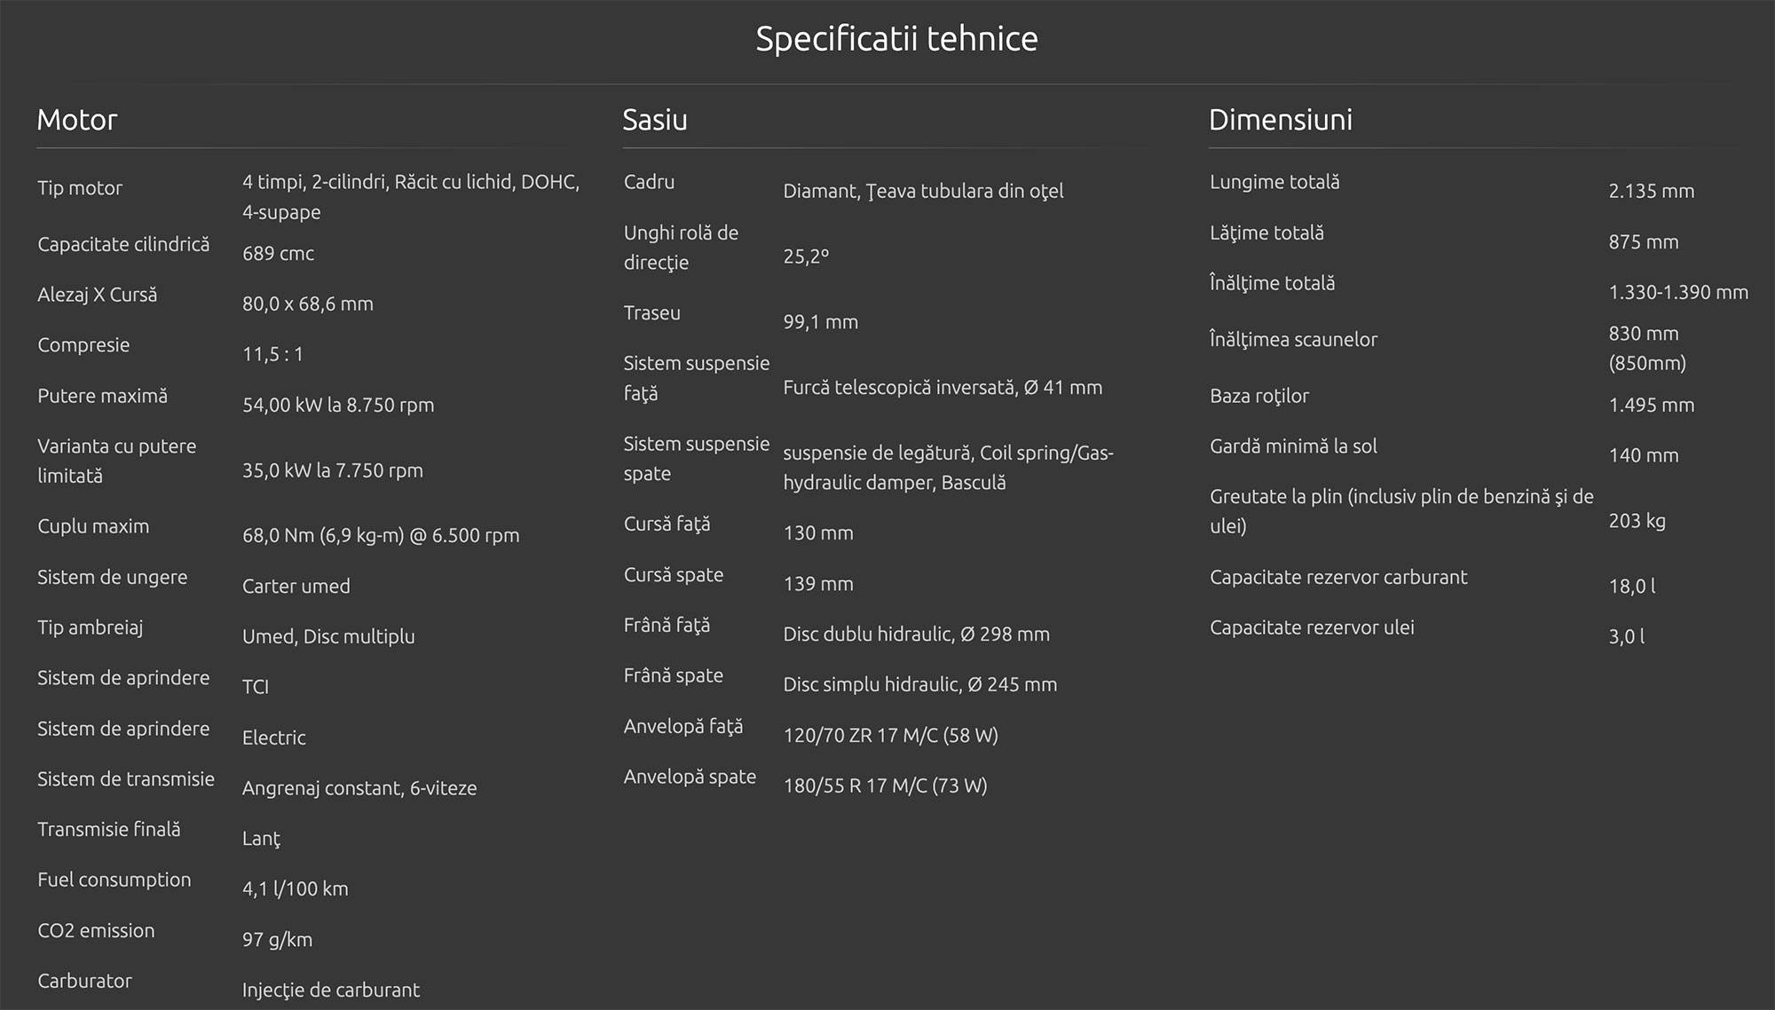
Task: Click the 54,00 kW la 8.750 rpm value
Action: (338, 406)
